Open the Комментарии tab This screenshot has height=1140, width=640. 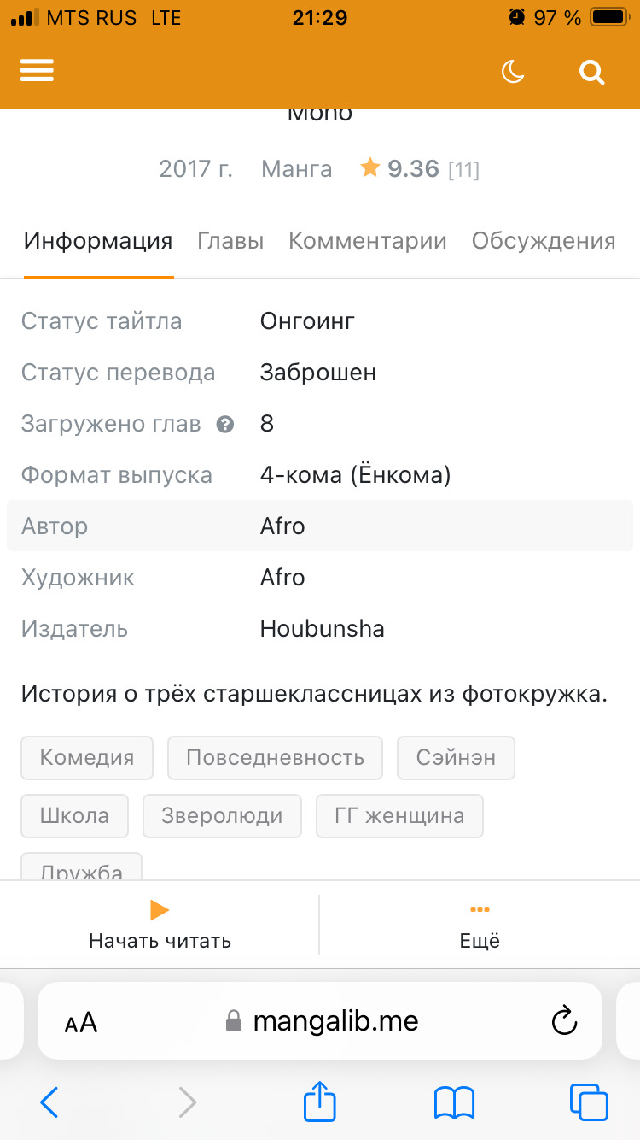tap(368, 241)
